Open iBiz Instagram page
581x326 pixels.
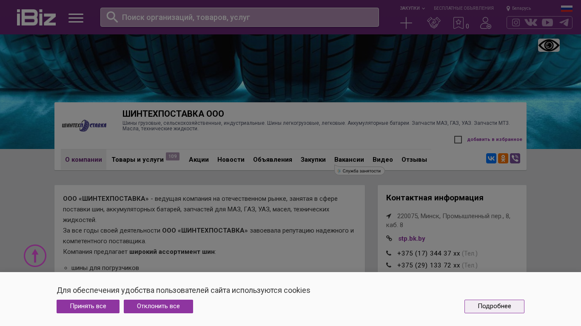coord(516,22)
